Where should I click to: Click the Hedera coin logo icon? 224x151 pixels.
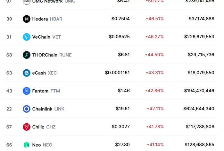click(27, 19)
